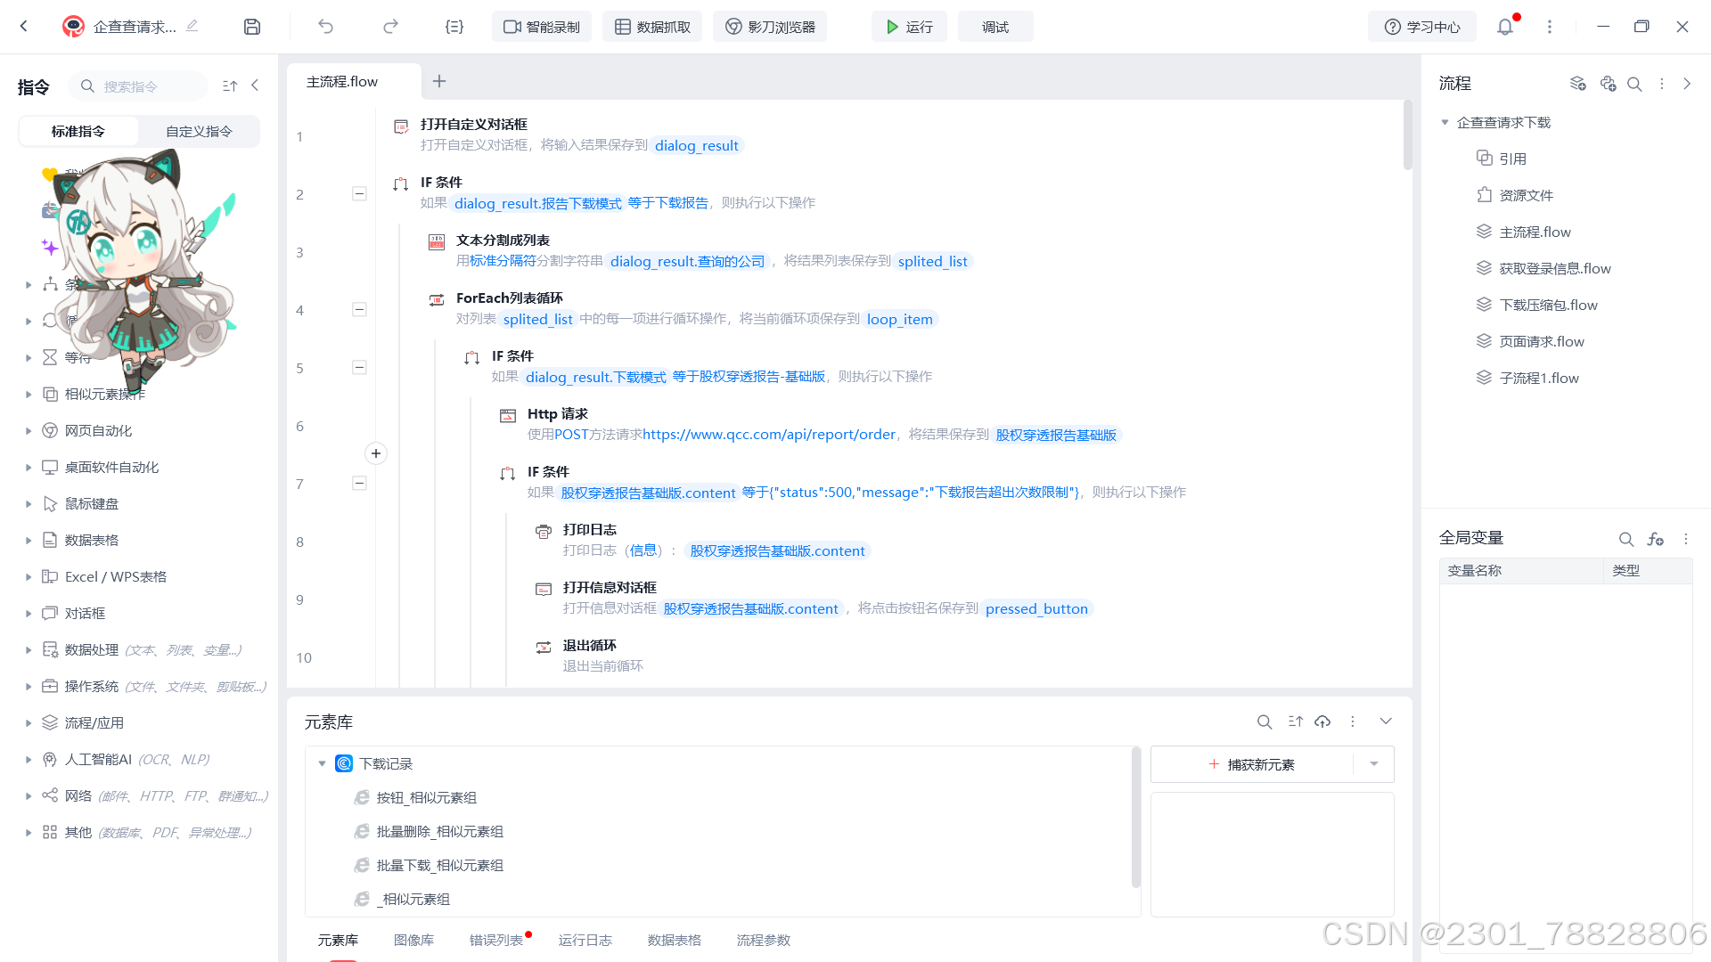
Task: Click the save icon in top toolbar
Action: click(252, 27)
